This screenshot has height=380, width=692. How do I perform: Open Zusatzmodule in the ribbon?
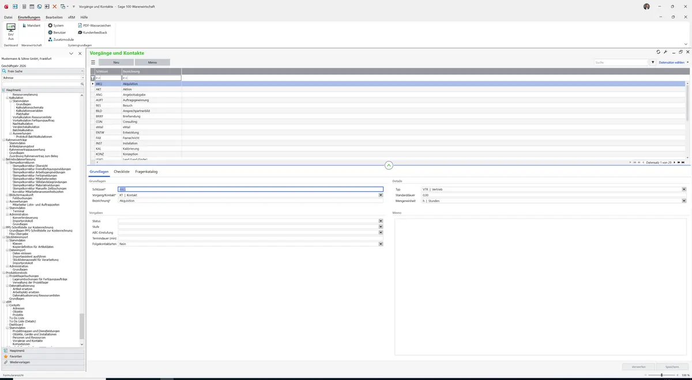coord(61,40)
